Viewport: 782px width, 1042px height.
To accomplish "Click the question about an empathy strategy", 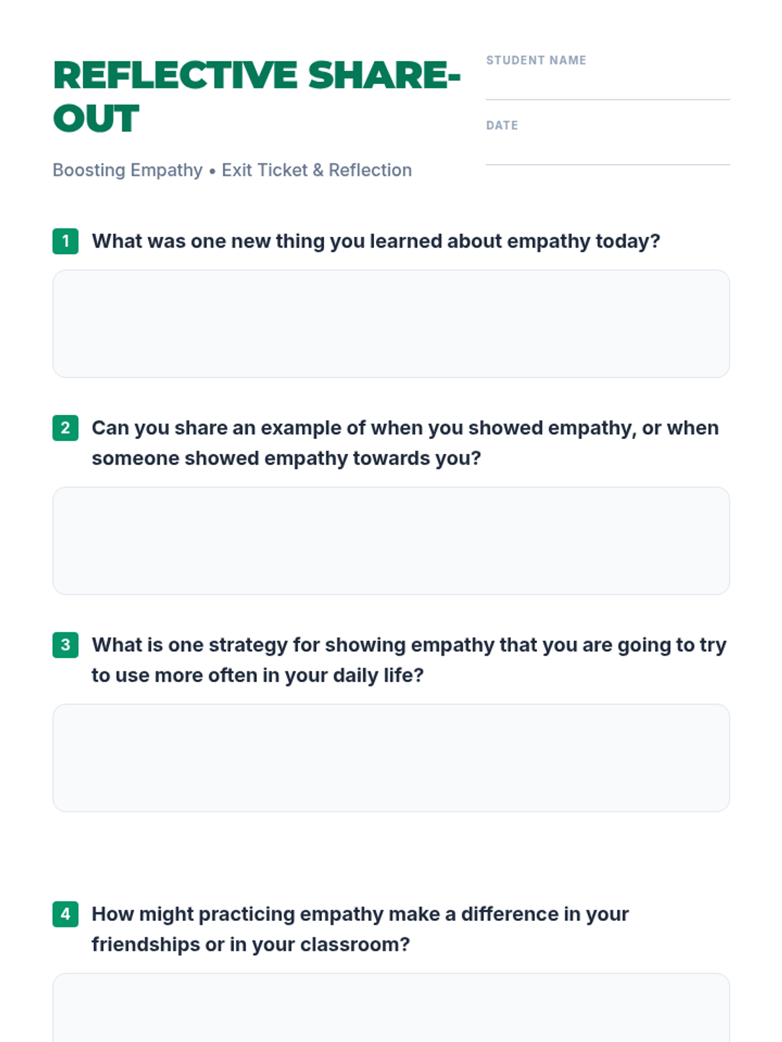I will pyautogui.click(x=409, y=660).
